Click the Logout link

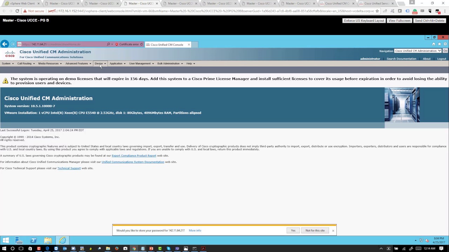pos(442,59)
